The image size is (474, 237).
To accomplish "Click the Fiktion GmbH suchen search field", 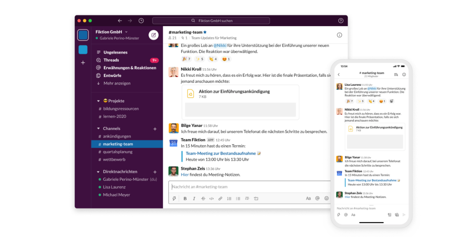I will 211,21.
